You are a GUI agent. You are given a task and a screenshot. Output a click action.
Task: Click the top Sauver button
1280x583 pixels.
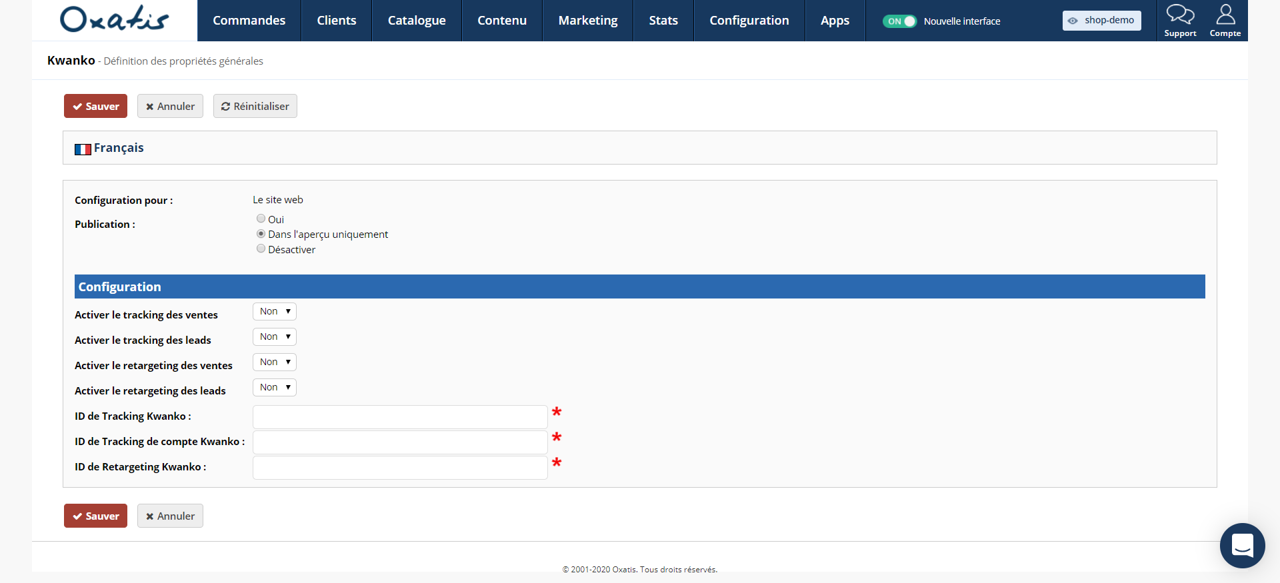coord(95,106)
